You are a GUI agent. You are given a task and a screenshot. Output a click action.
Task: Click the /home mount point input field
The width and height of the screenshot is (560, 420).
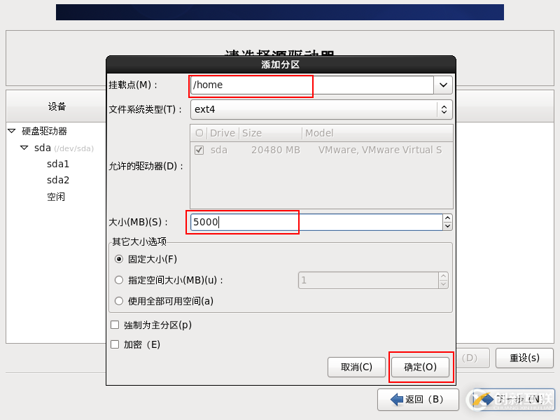[x=250, y=85]
